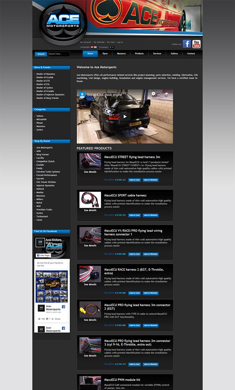Viewport: 235px width, 390px height.
Task: Open Syvecs category link under Categories
Action: pos(40,130)
